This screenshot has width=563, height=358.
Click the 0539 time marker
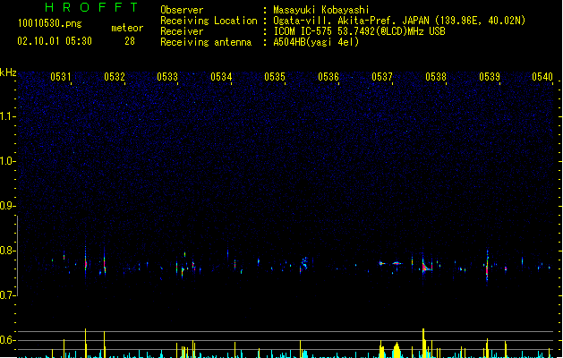490,77
